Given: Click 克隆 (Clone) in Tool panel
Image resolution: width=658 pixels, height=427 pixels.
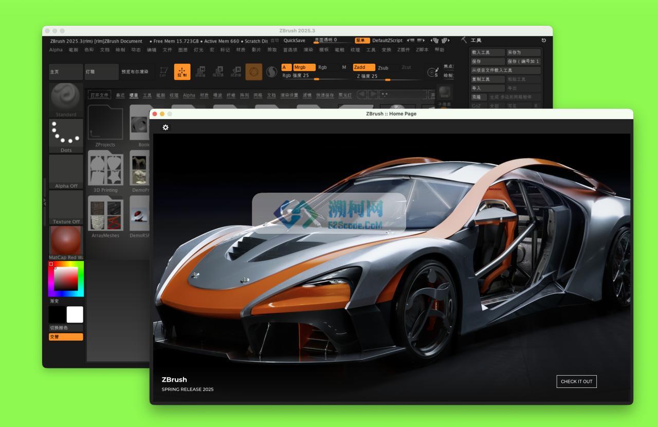Looking at the screenshot, I should [478, 97].
